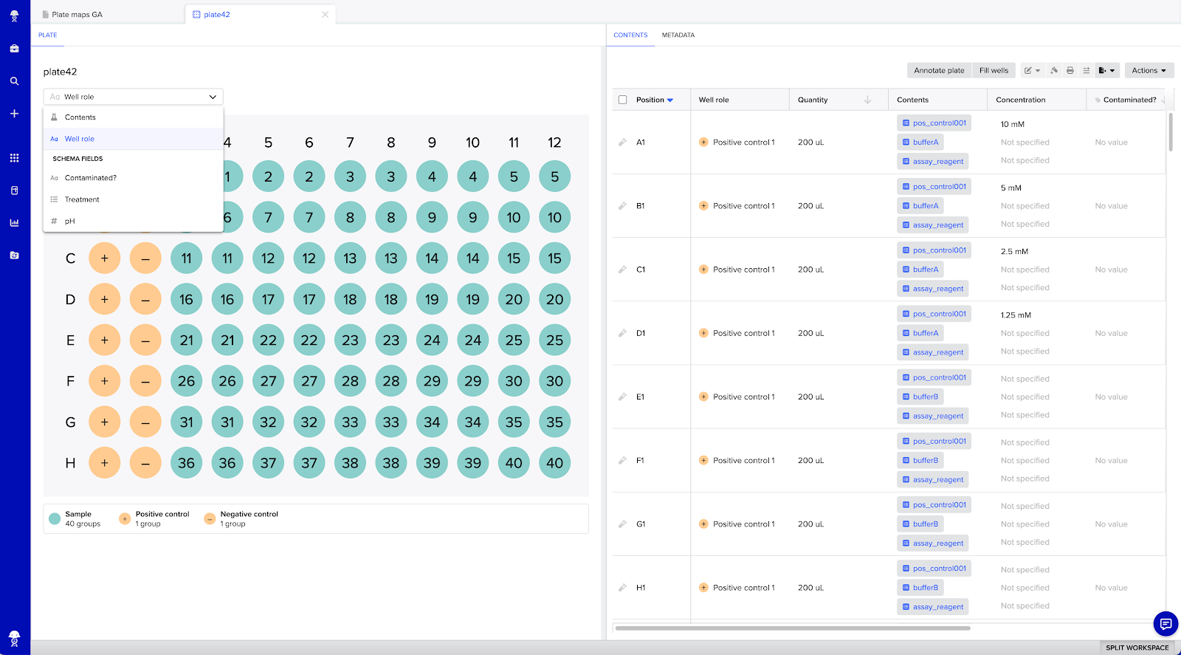This screenshot has width=1181, height=655.
Task: Open the Inventory freezer icon in sidebar
Action: coord(14,191)
